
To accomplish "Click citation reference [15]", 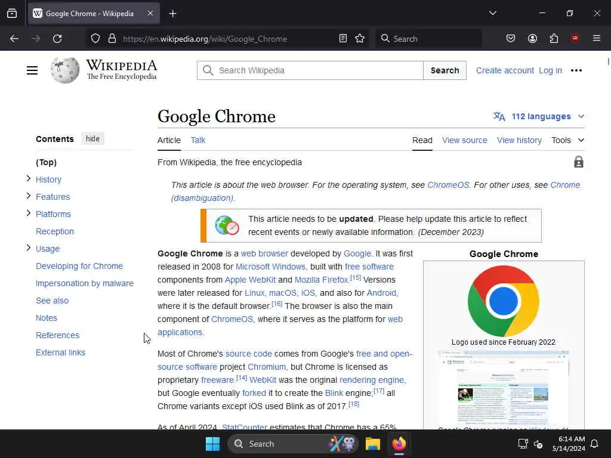I will point(356,278).
